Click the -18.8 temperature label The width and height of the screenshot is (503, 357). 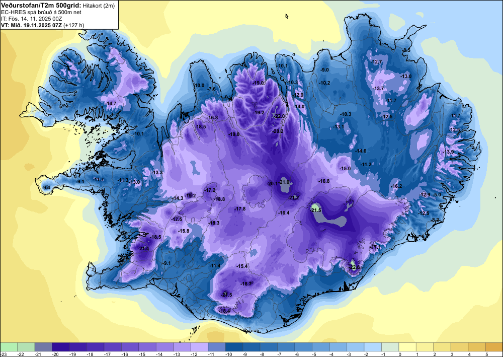(x=219, y=199)
